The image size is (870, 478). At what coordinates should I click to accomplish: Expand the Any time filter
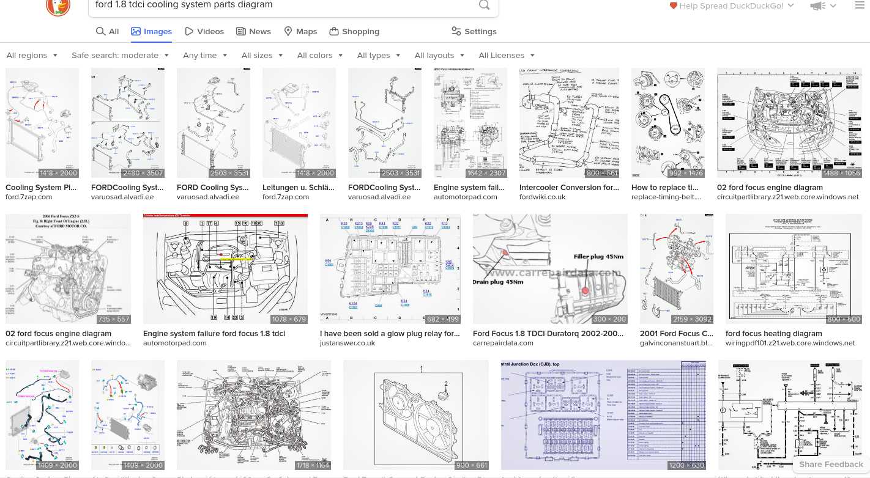205,55
